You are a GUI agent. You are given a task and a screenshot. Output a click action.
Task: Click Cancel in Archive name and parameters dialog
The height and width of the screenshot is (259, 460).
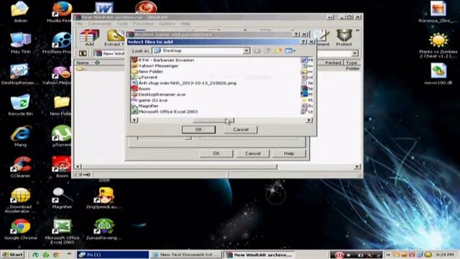tap(253, 153)
